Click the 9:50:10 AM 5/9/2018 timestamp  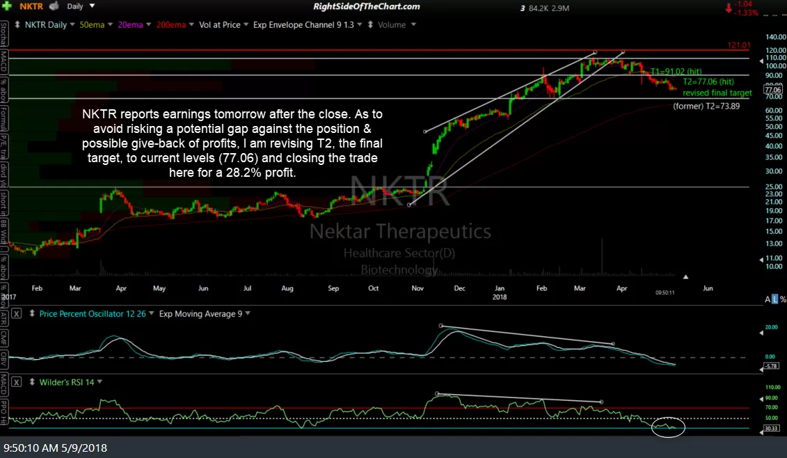pyautogui.click(x=55, y=448)
